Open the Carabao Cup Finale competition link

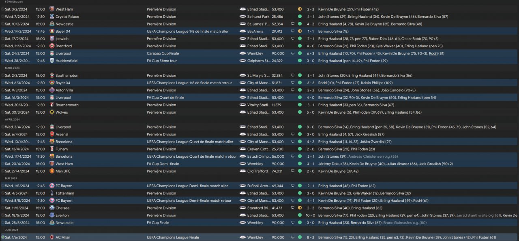[x=163, y=53]
